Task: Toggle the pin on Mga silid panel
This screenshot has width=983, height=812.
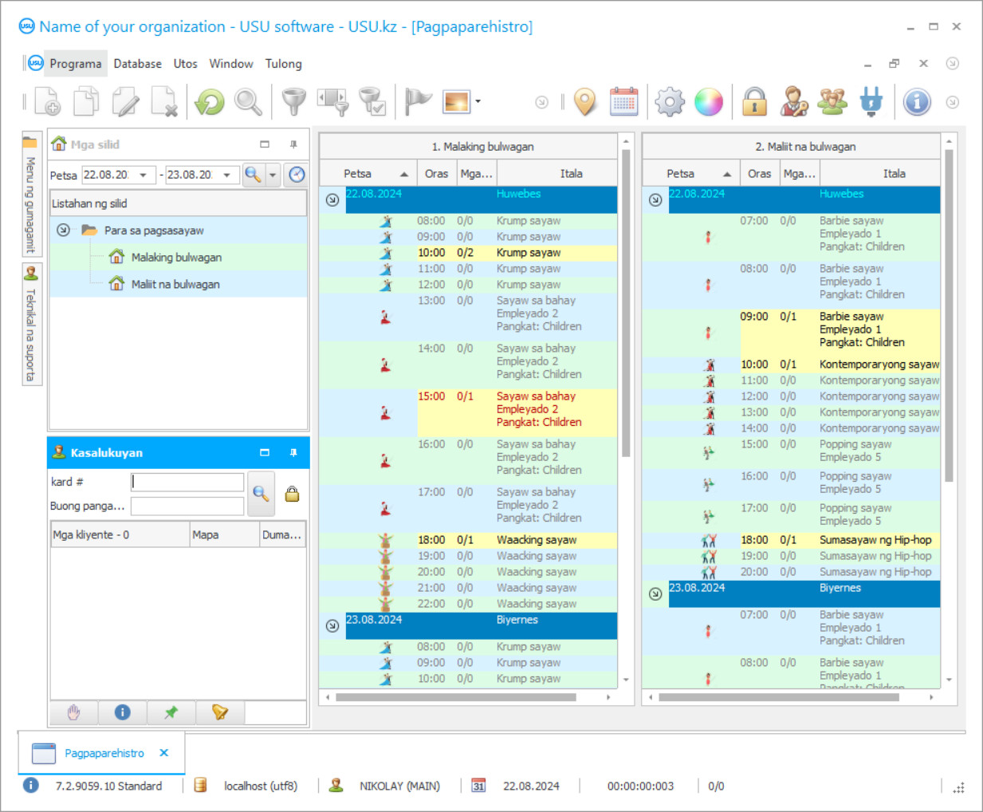Action: (293, 144)
